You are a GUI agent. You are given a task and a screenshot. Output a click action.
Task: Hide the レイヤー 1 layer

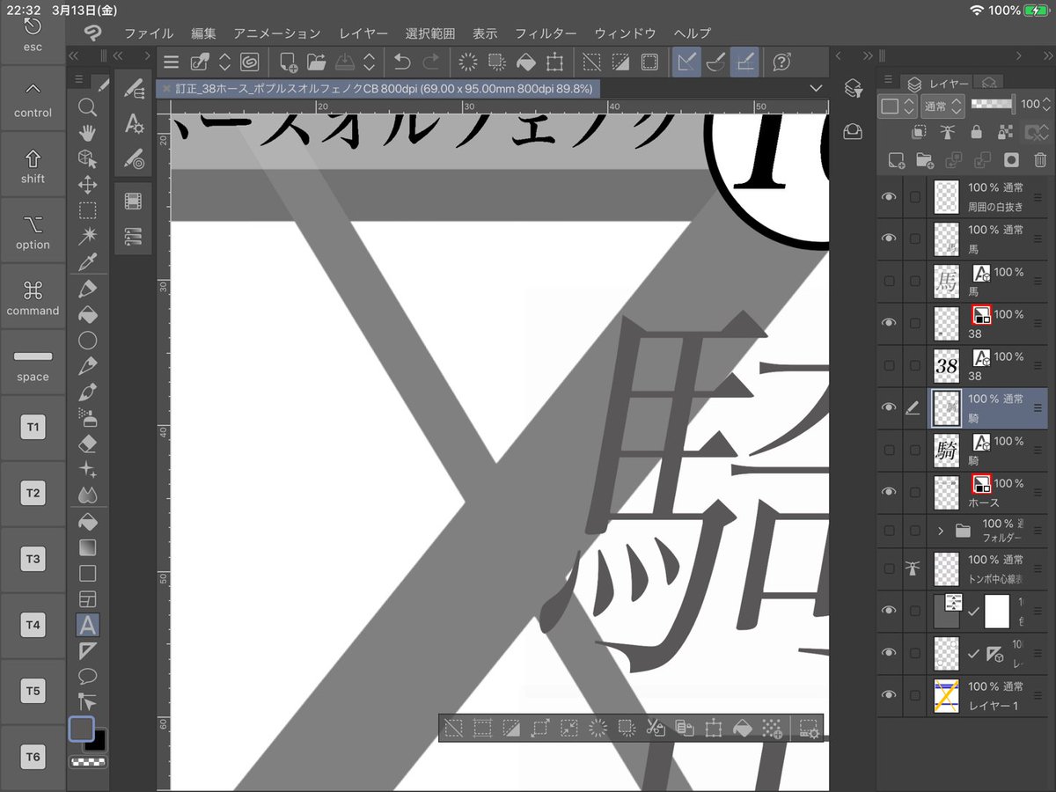pyautogui.click(x=889, y=695)
